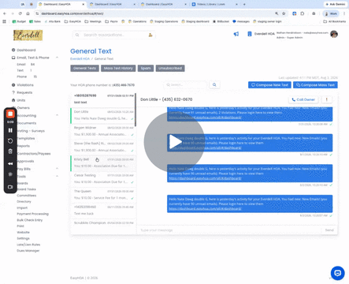Switch to the Unsubscribed tab
The width and height of the screenshot is (349, 284).
(x=170, y=68)
